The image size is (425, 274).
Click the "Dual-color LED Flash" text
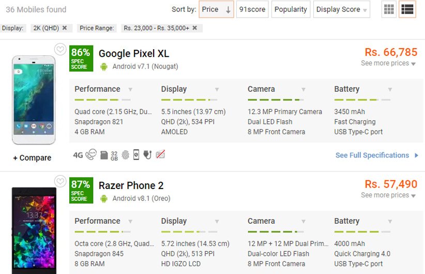278,254
